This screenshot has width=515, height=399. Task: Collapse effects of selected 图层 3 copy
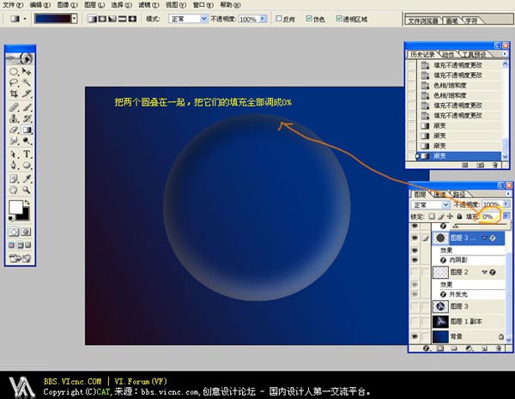(x=484, y=238)
